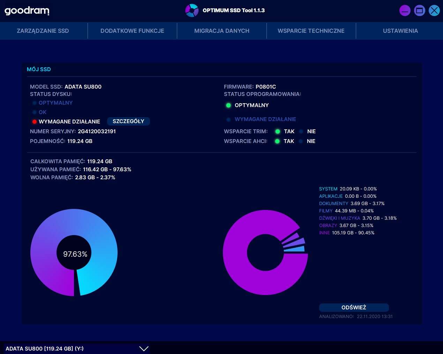This screenshot has height=354, width=443.
Task: Click green Optymalny firmware status dot
Action: [x=228, y=105]
